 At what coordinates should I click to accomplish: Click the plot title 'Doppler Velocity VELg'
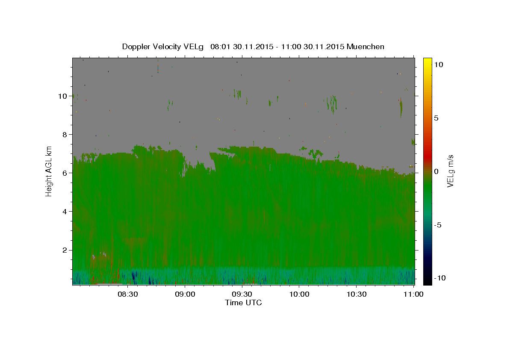pyautogui.click(x=163, y=47)
